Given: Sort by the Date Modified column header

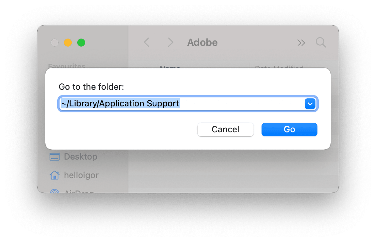Looking at the screenshot, I should point(279,67).
